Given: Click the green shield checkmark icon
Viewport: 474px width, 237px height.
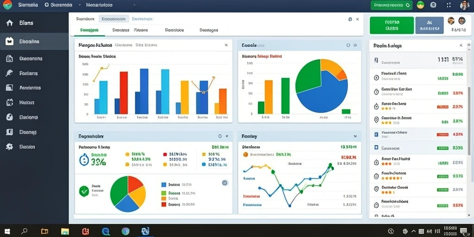Looking at the screenshot, I should tap(84, 191).
